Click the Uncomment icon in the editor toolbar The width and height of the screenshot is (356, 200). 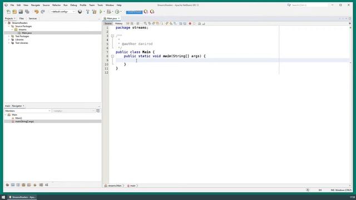204,23
